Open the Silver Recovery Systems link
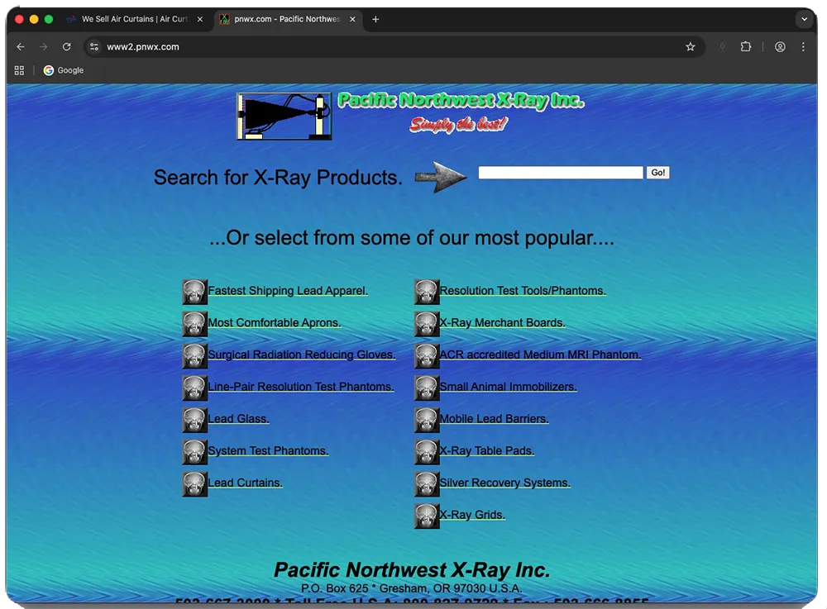 click(504, 483)
